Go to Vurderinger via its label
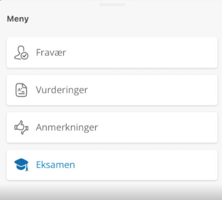Viewport: 222px width, 200px height. pyautogui.click(x=62, y=90)
